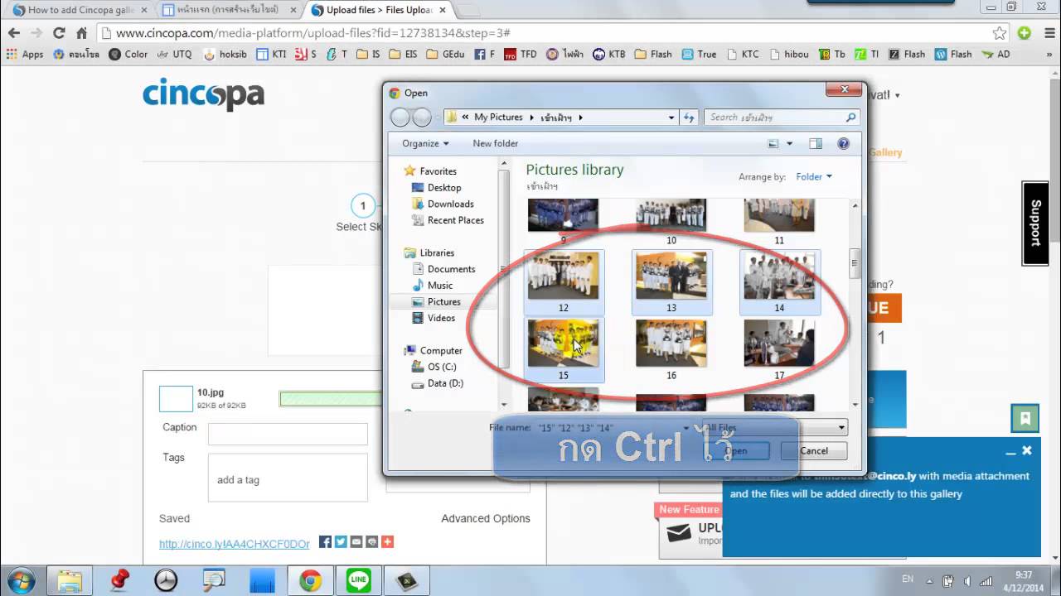Open the view options dropdown arrow
This screenshot has height=596, width=1061.
(788, 143)
